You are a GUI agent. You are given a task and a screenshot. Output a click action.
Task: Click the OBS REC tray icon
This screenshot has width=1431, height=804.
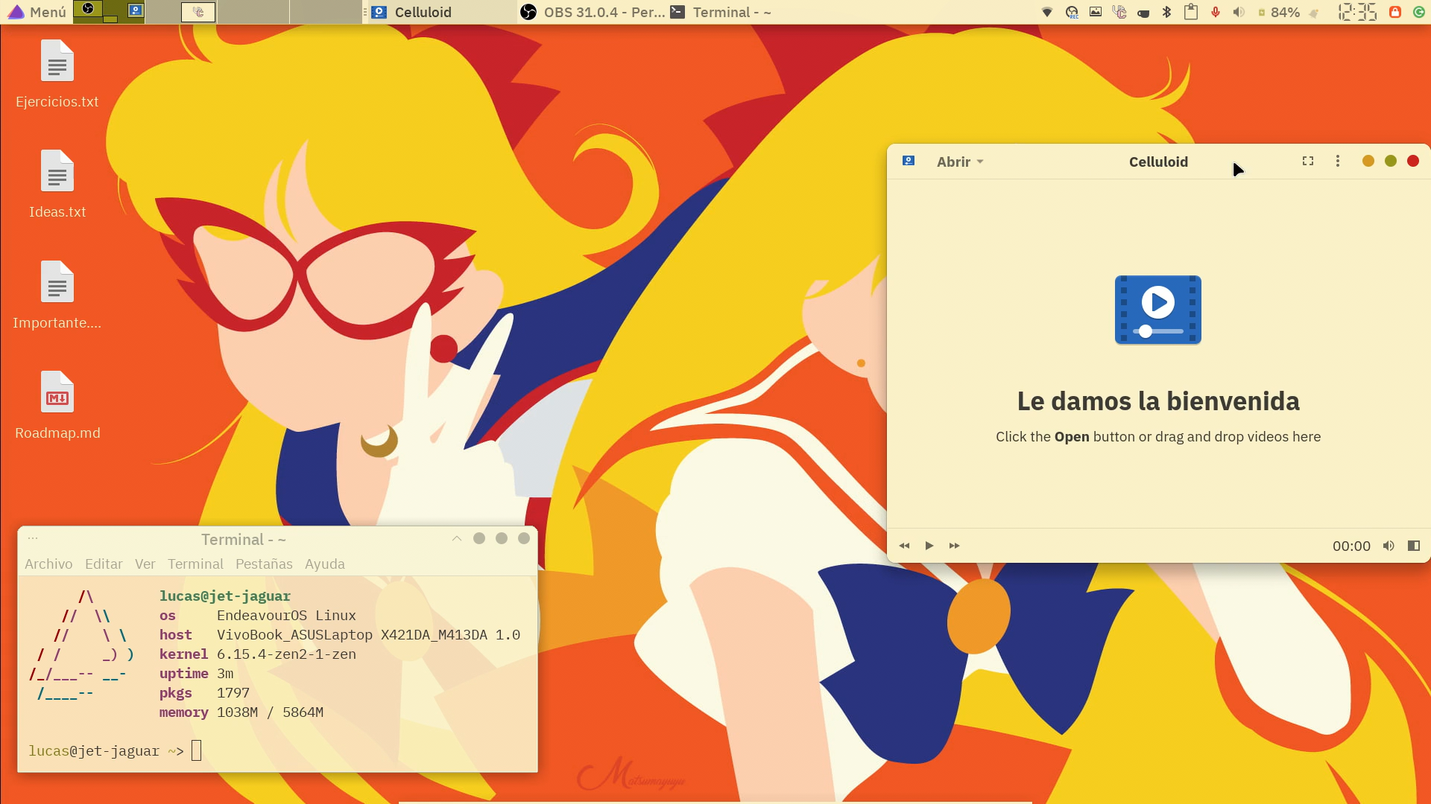click(x=1072, y=12)
